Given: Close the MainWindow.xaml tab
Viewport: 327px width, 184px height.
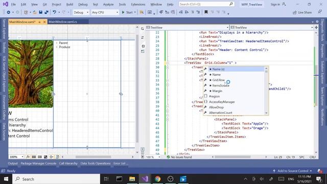Looking at the screenshot, I should [44, 22].
